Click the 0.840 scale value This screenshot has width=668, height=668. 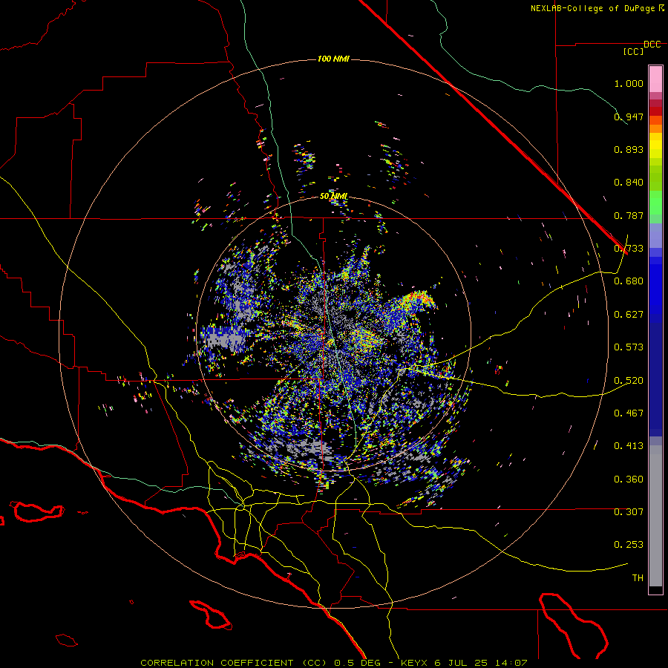point(629,183)
